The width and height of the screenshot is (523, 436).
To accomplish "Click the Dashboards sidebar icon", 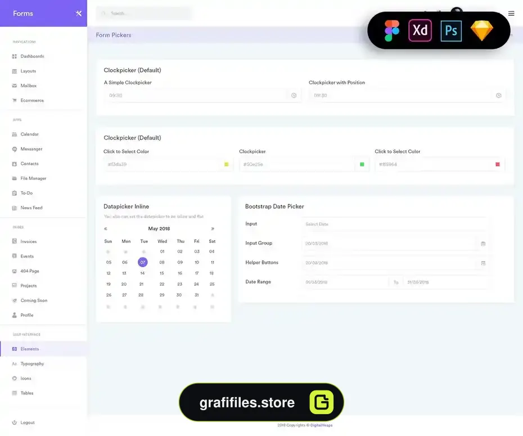I will (15, 56).
